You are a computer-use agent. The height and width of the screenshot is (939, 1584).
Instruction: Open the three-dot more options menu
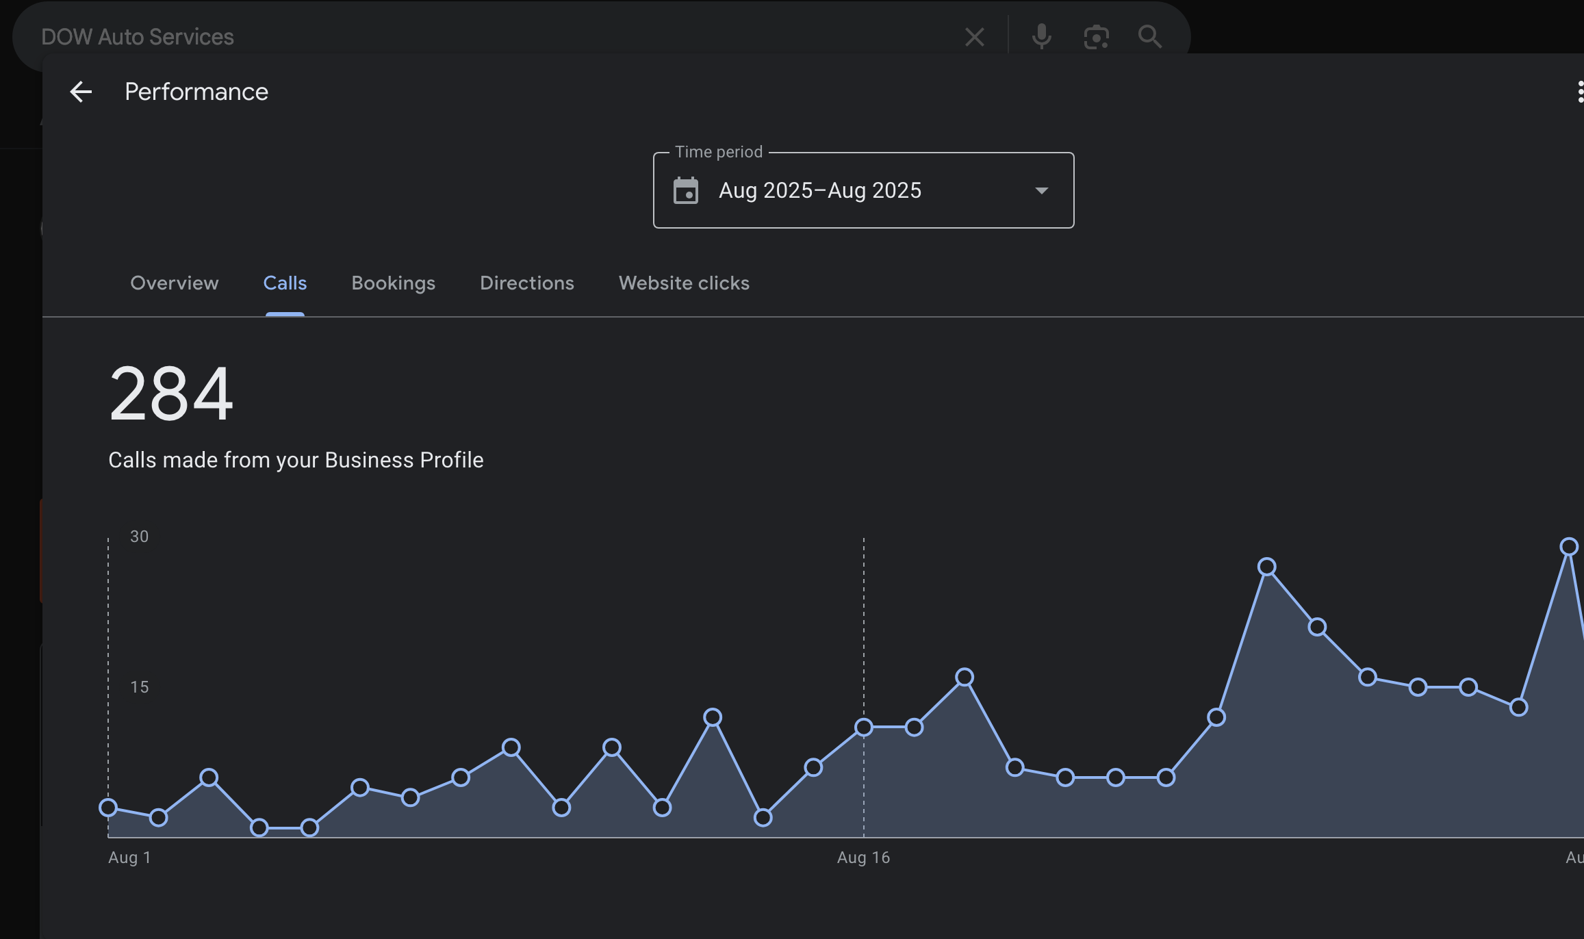(1579, 92)
